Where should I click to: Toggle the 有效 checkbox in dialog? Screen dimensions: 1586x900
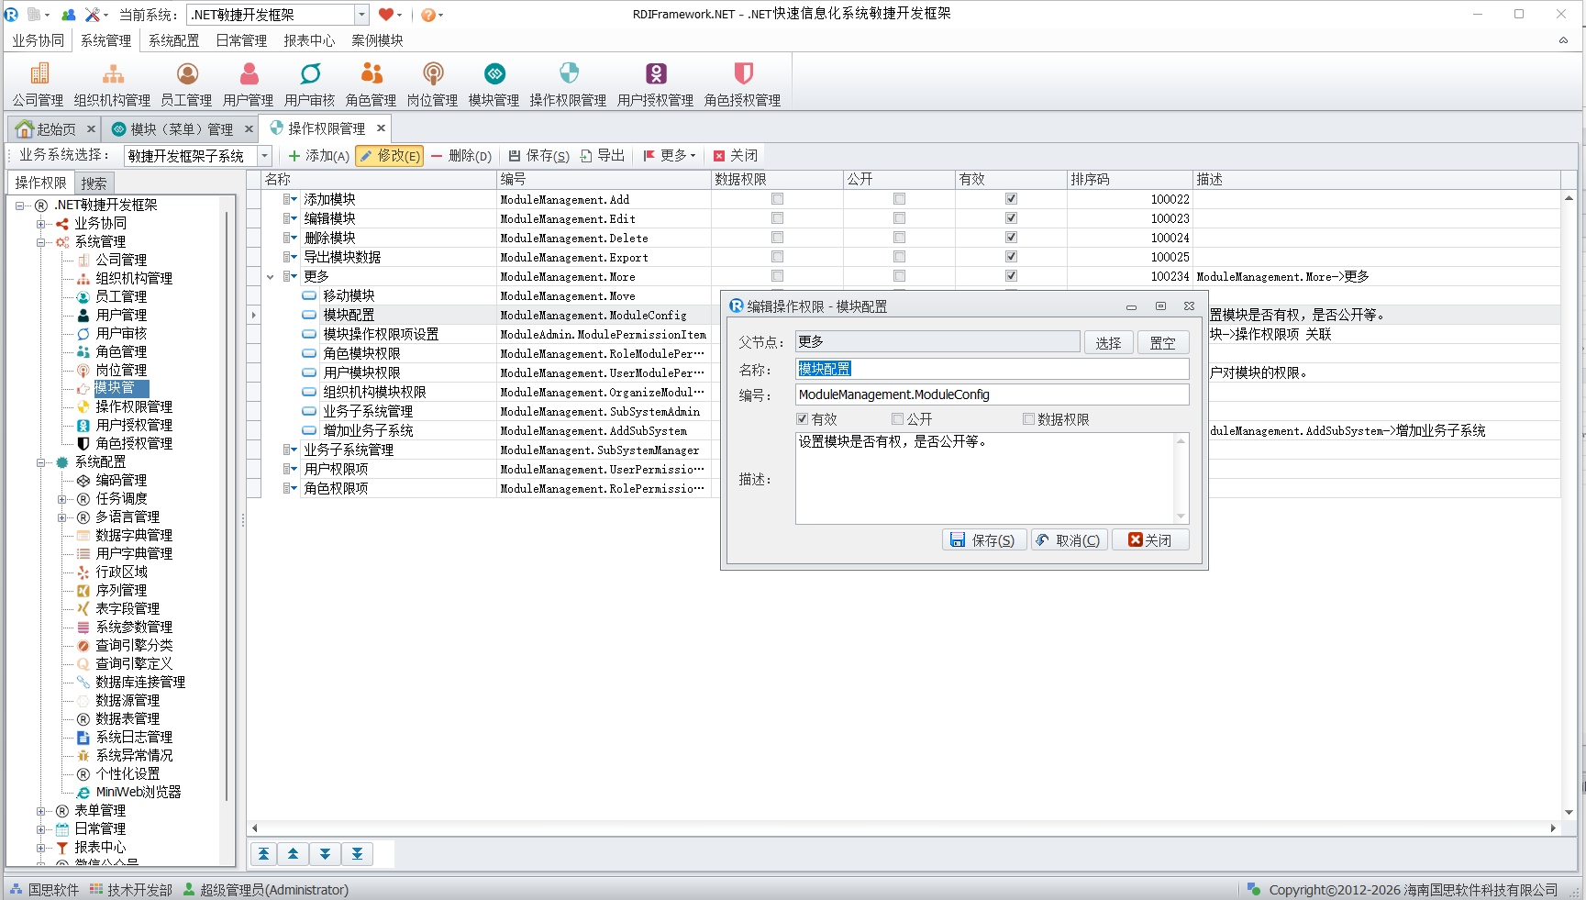tap(803, 419)
